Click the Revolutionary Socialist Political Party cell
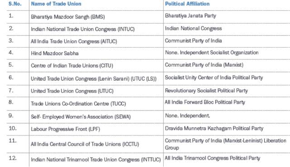The height and width of the screenshot is (167, 290). (206, 91)
